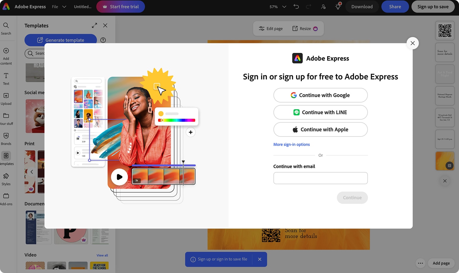
Task: Undo the last action
Action: (296, 7)
